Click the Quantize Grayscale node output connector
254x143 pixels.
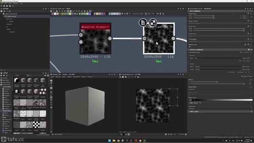(x=110, y=39)
